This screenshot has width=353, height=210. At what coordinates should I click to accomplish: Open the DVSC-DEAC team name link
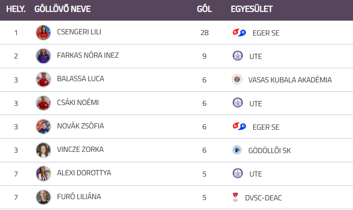[263, 197]
